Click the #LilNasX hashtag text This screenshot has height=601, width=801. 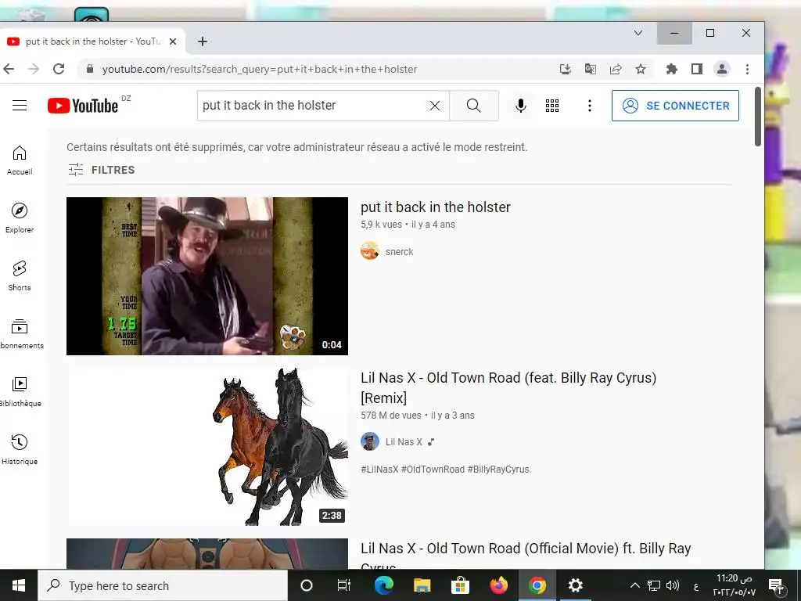click(x=379, y=470)
